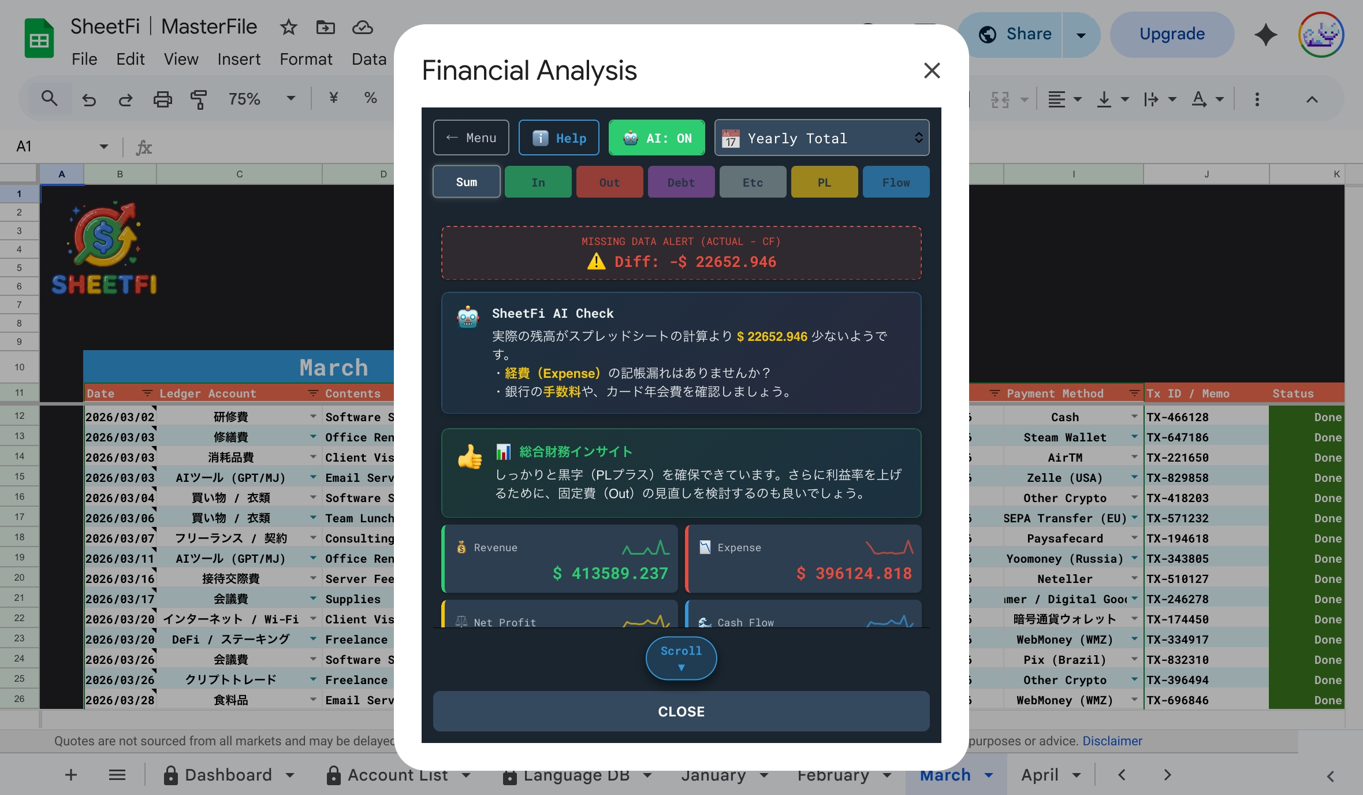
Task: Toggle the Payment Method column filter
Action: (1134, 393)
